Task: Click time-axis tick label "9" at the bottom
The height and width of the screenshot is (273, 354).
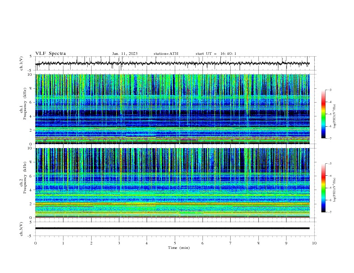Action: [286, 243]
